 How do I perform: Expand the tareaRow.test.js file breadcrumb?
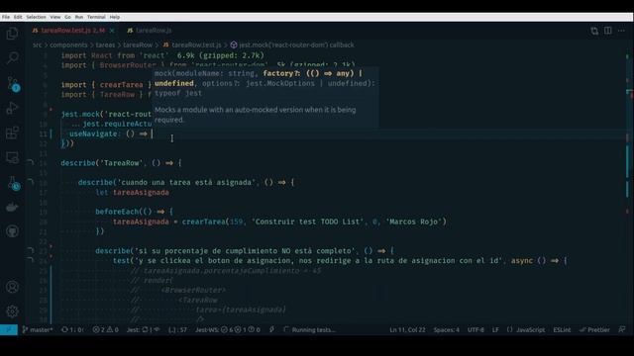pos(191,44)
